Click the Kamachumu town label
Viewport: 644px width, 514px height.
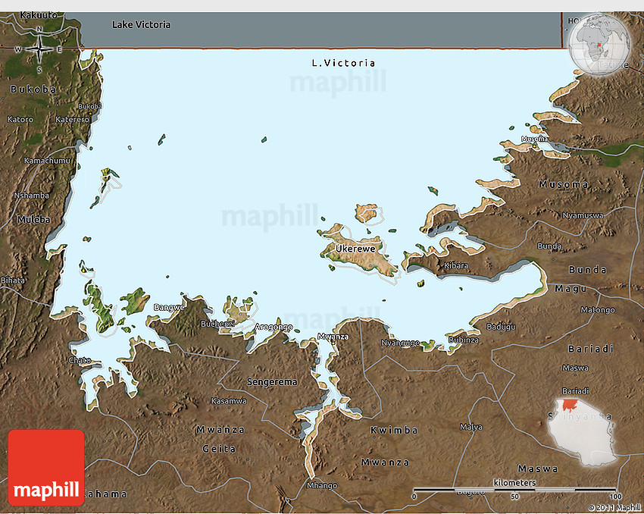[x=47, y=161]
